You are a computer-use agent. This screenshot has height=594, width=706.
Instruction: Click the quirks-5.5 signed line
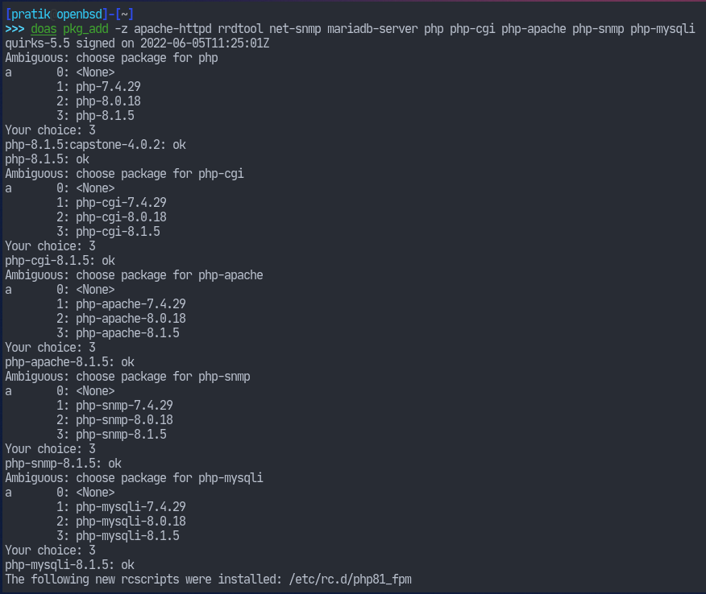137,43
